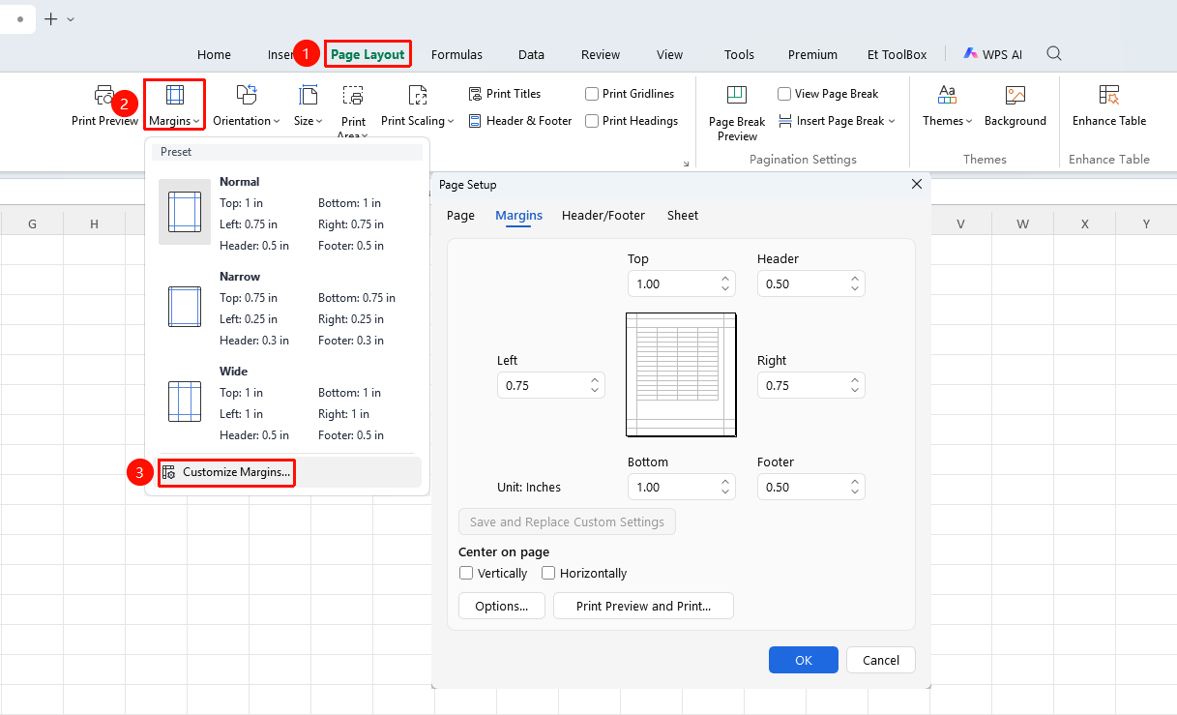Select the Wide margins preset thumbnail
Viewport: 1177px width, 715px height.
[x=184, y=402]
